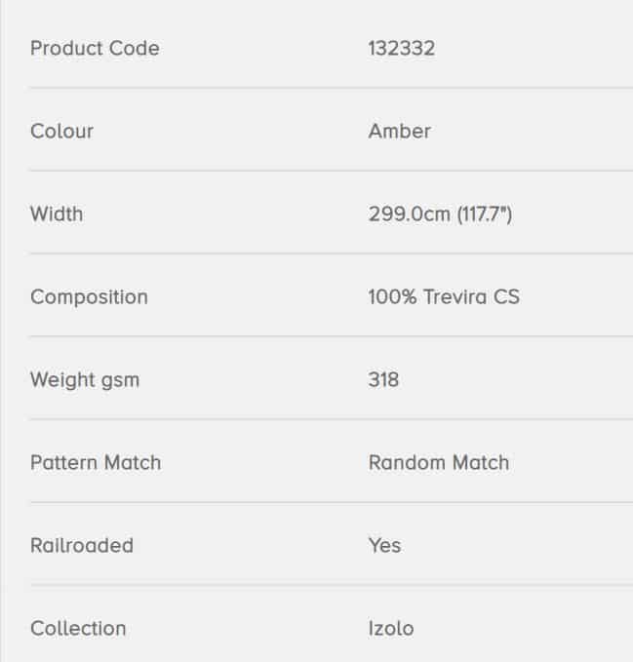
Task: Click the Composition label
Action: [89, 297]
